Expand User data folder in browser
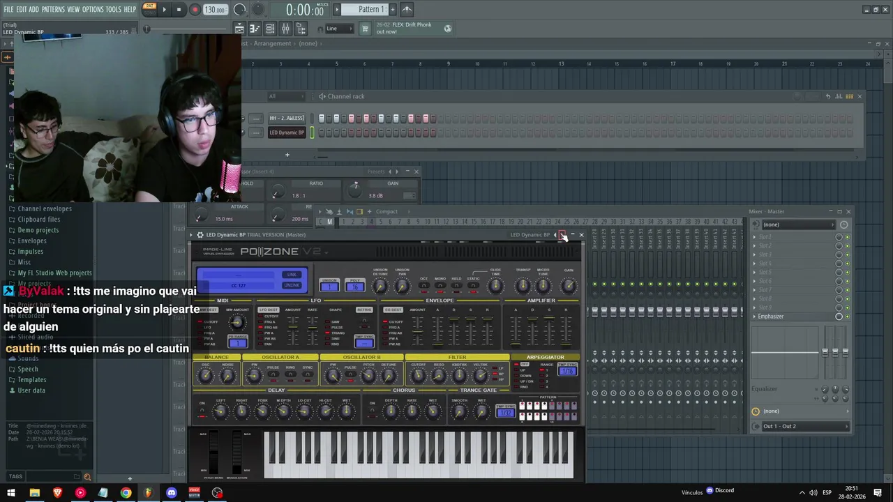 (31, 390)
